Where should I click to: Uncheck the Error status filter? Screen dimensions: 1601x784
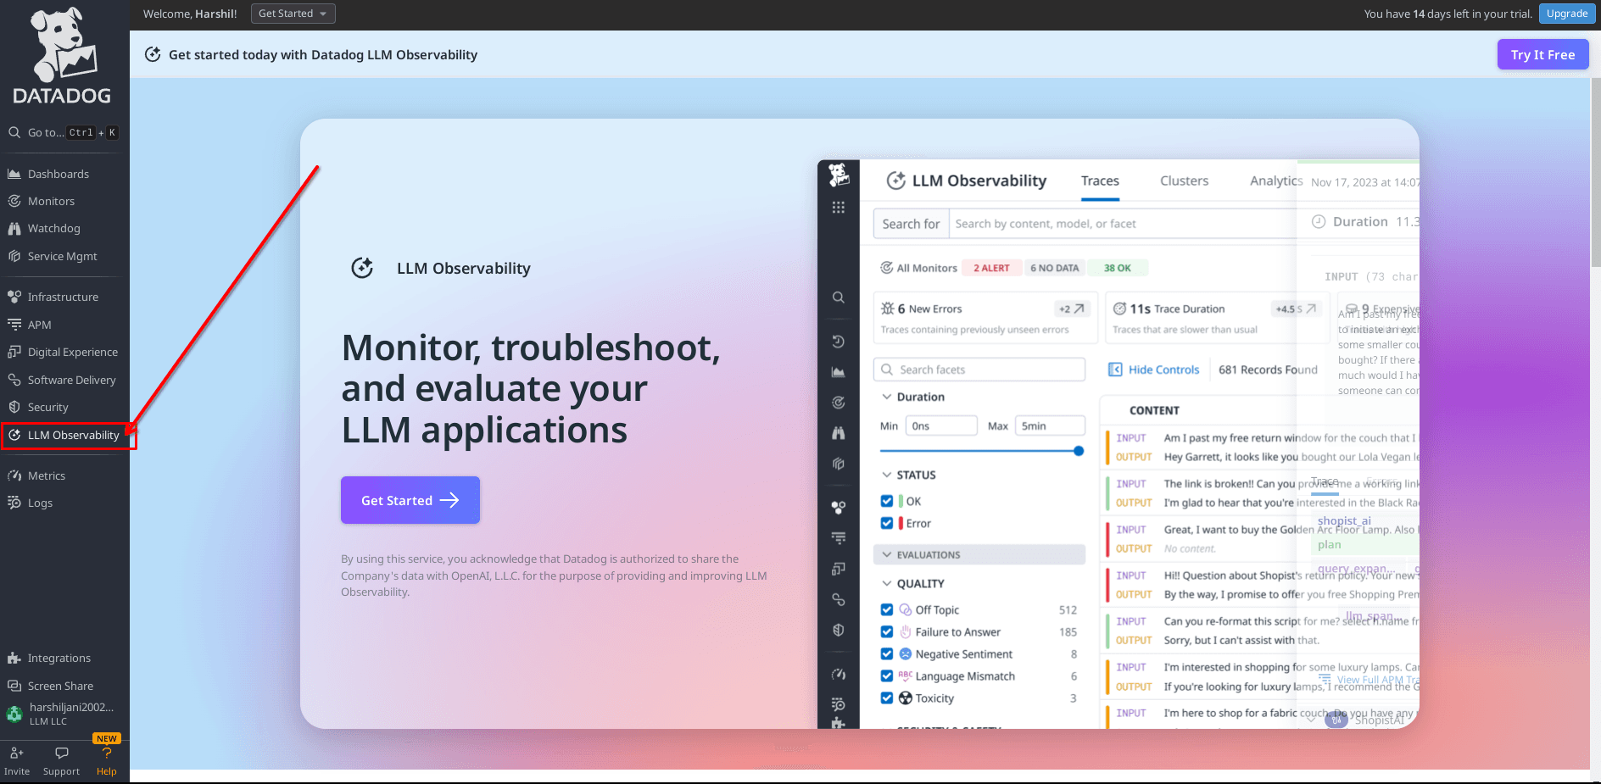pos(887,523)
